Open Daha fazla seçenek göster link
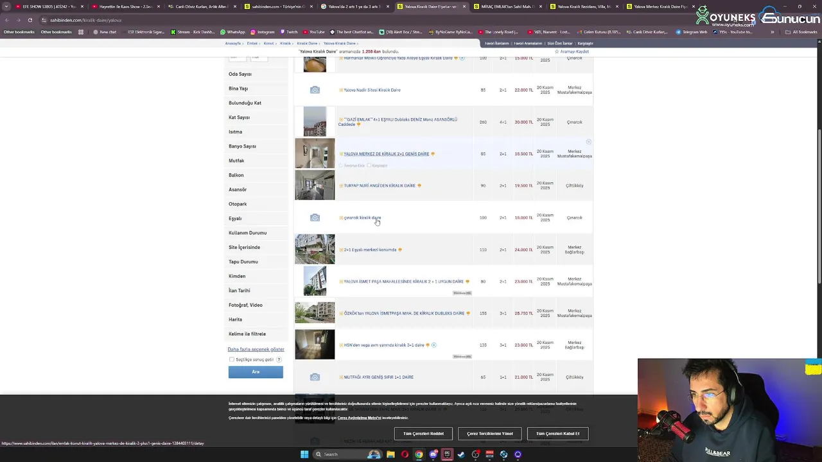The image size is (822, 462). pyautogui.click(x=256, y=349)
